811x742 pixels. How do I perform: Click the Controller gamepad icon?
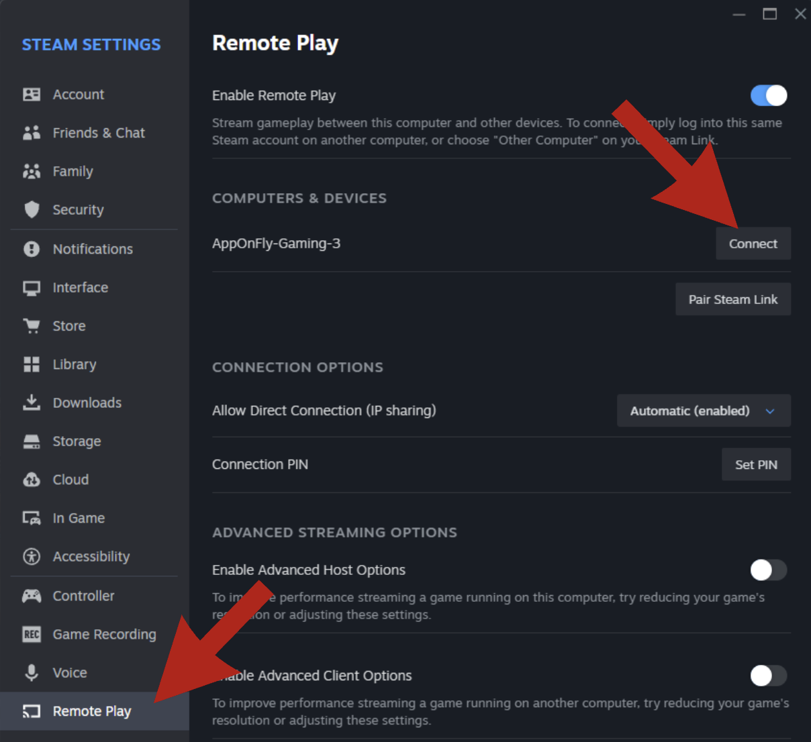pos(32,596)
